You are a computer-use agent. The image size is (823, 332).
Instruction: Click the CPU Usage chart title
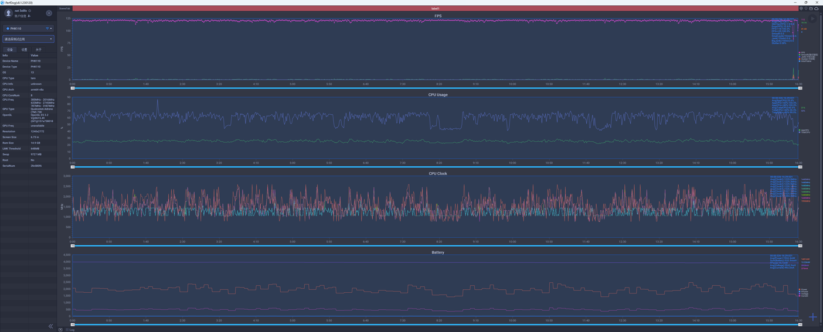[x=438, y=94]
